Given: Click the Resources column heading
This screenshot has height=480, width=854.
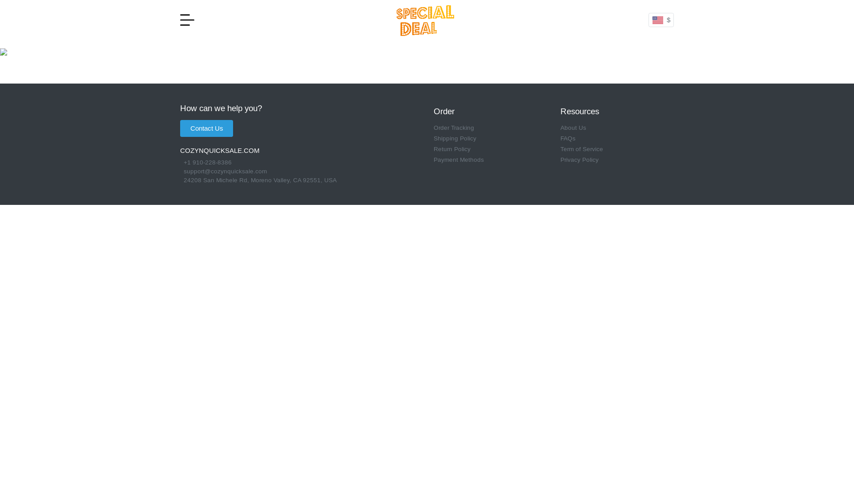Looking at the screenshot, I should pyautogui.click(x=580, y=112).
